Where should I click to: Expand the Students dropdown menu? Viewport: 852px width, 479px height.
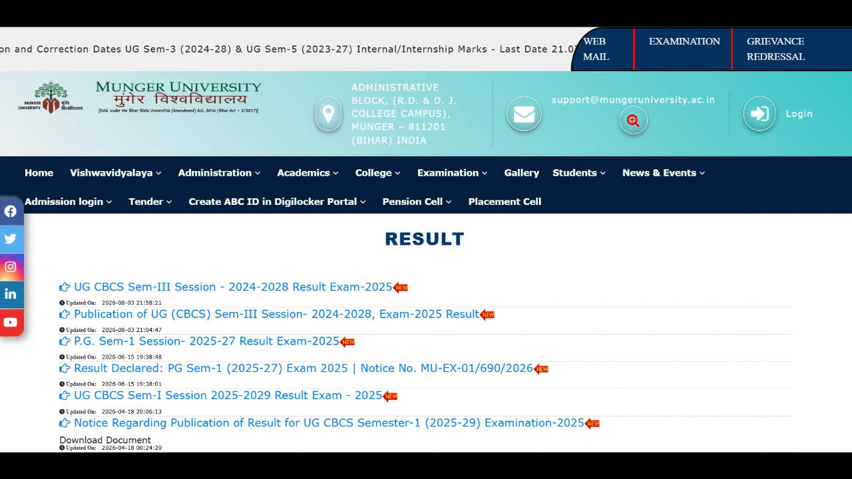tap(579, 173)
